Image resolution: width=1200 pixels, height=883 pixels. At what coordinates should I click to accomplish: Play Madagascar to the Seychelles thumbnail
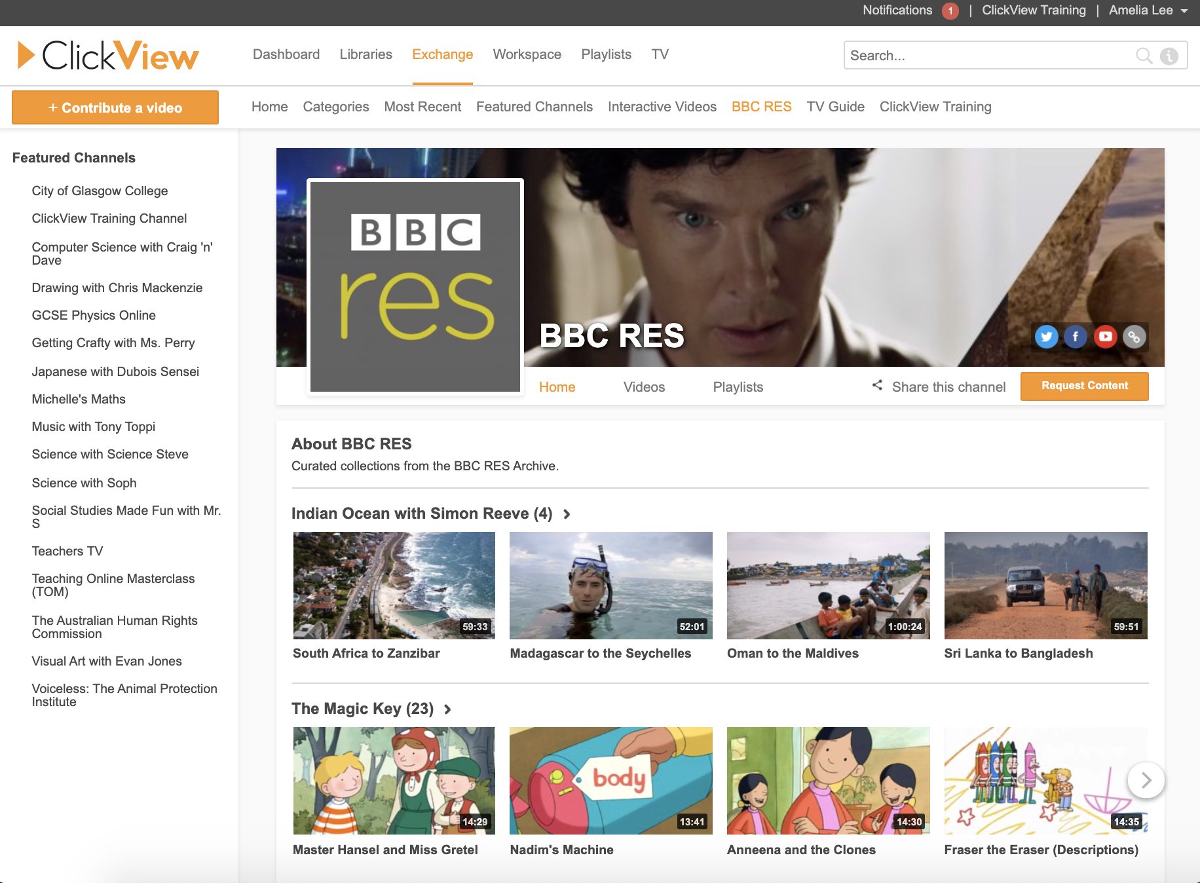[610, 586]
